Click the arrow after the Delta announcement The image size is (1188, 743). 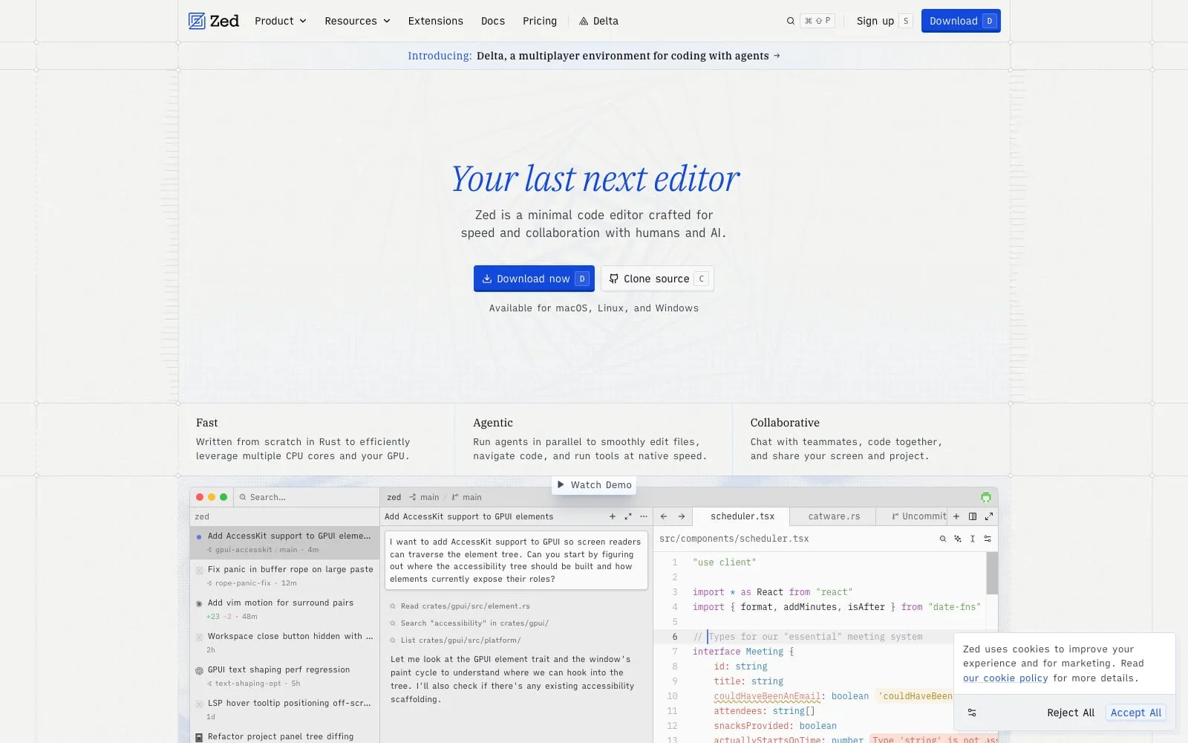777,56
